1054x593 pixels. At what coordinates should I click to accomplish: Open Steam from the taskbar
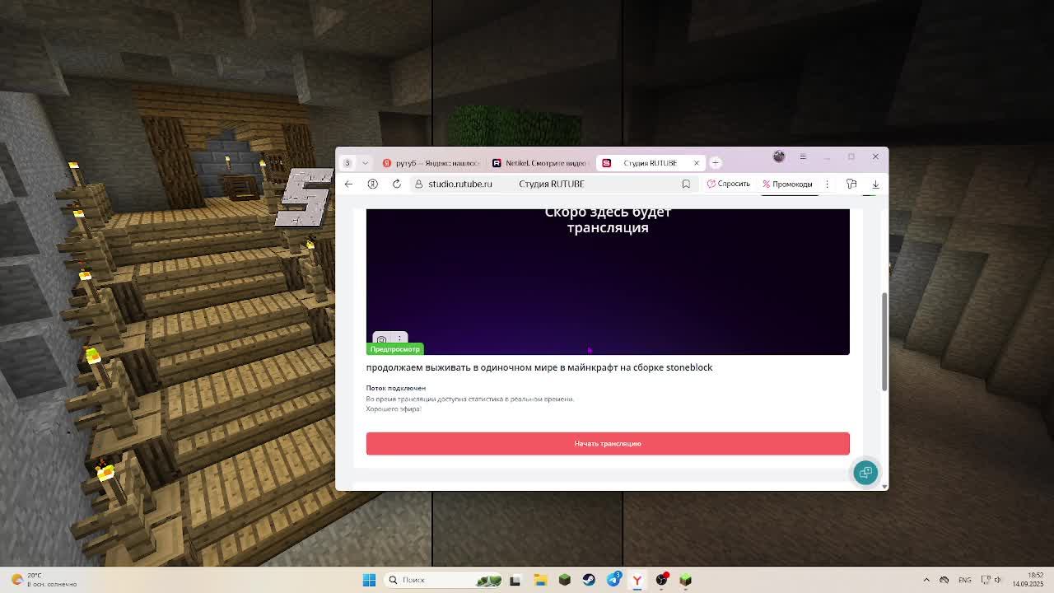589,580
